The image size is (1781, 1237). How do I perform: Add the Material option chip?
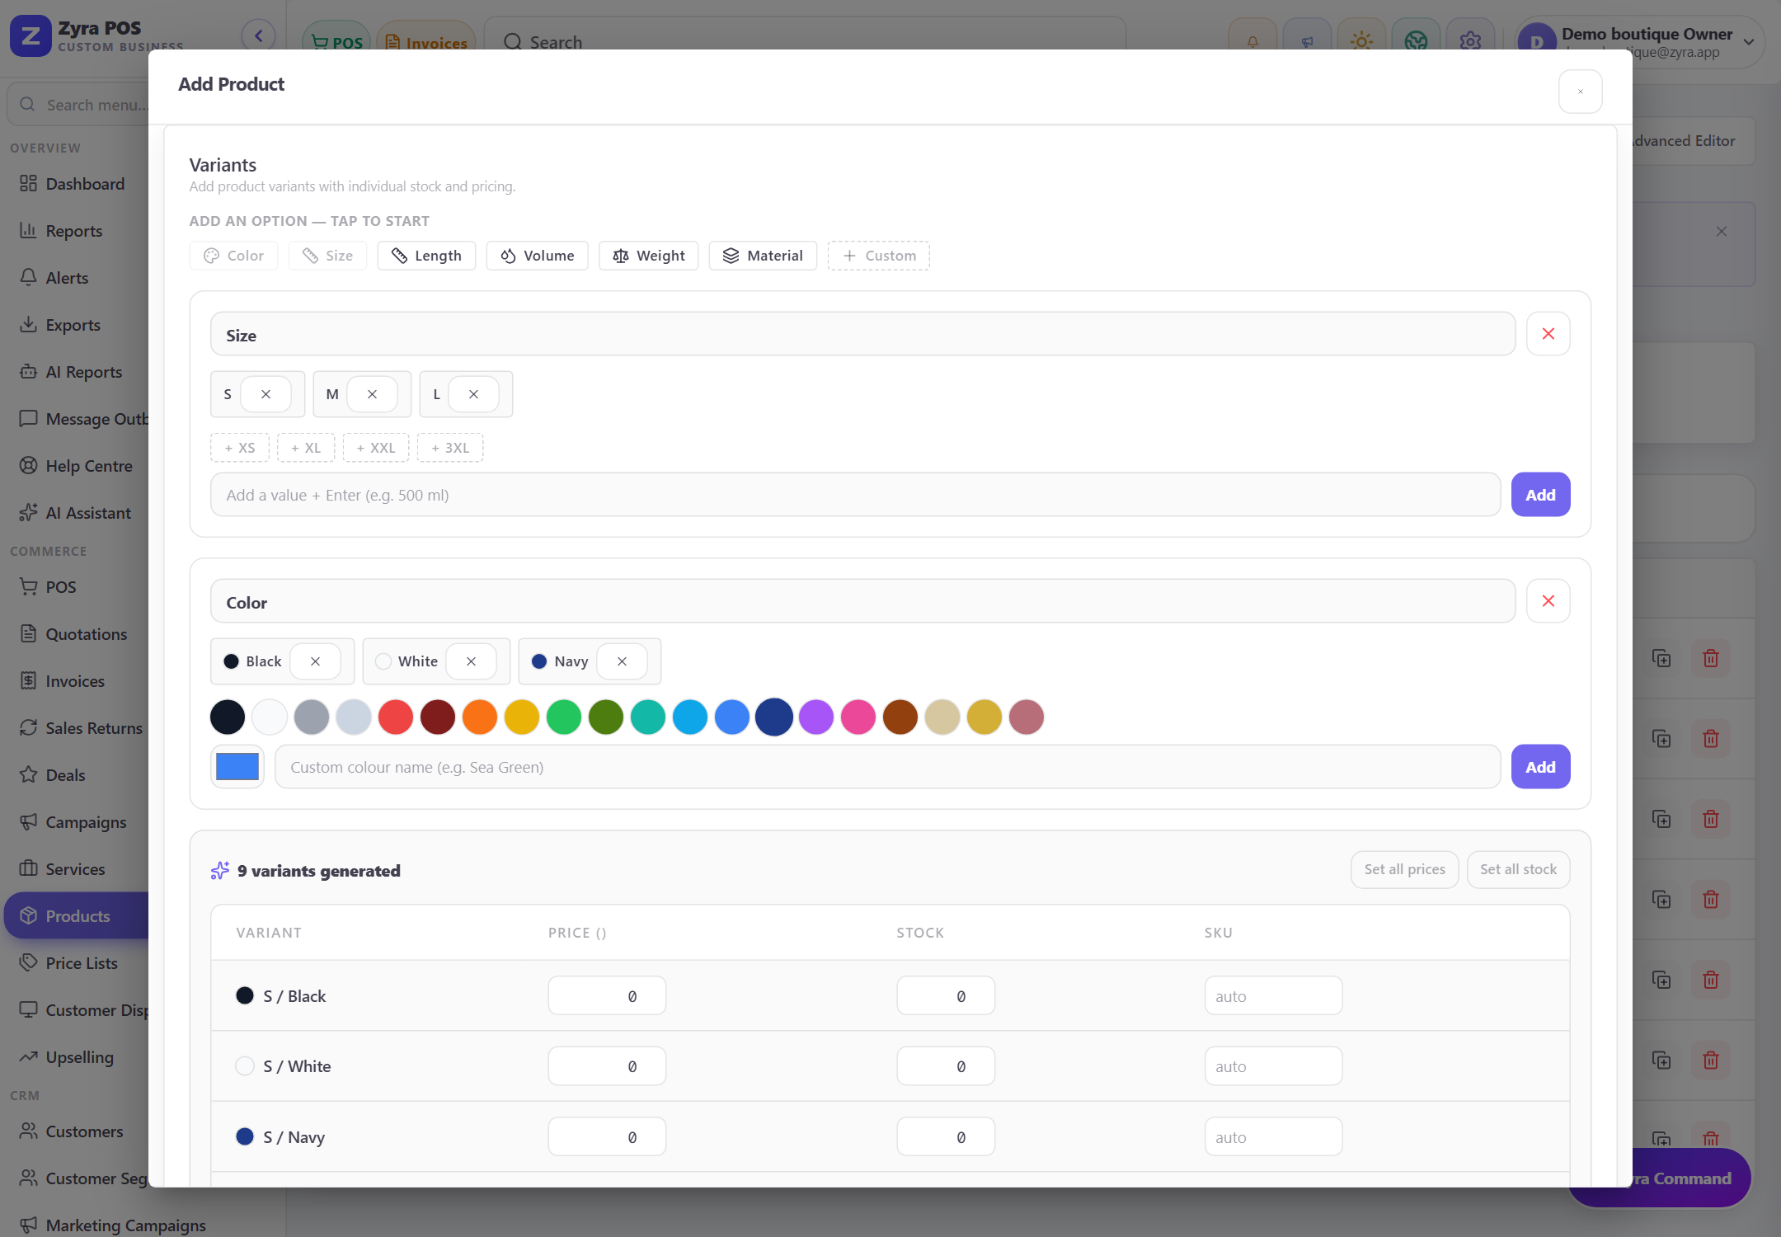763,256
